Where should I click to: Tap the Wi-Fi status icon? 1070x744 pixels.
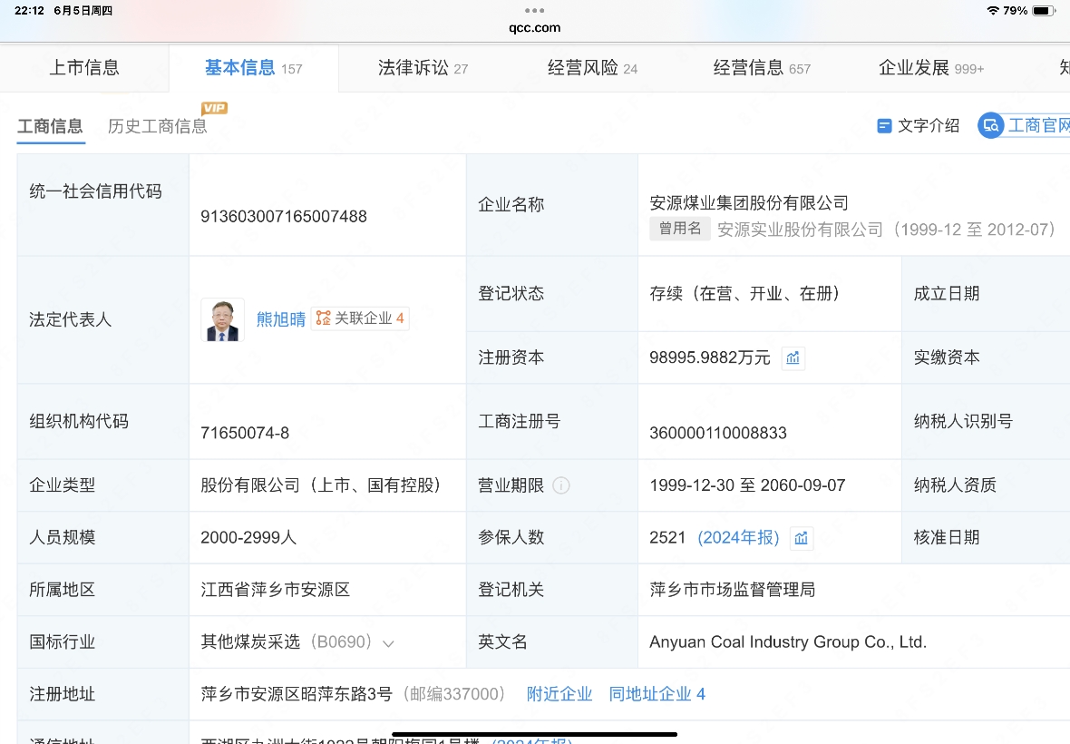pyautogui.click(x=993, y=10)
